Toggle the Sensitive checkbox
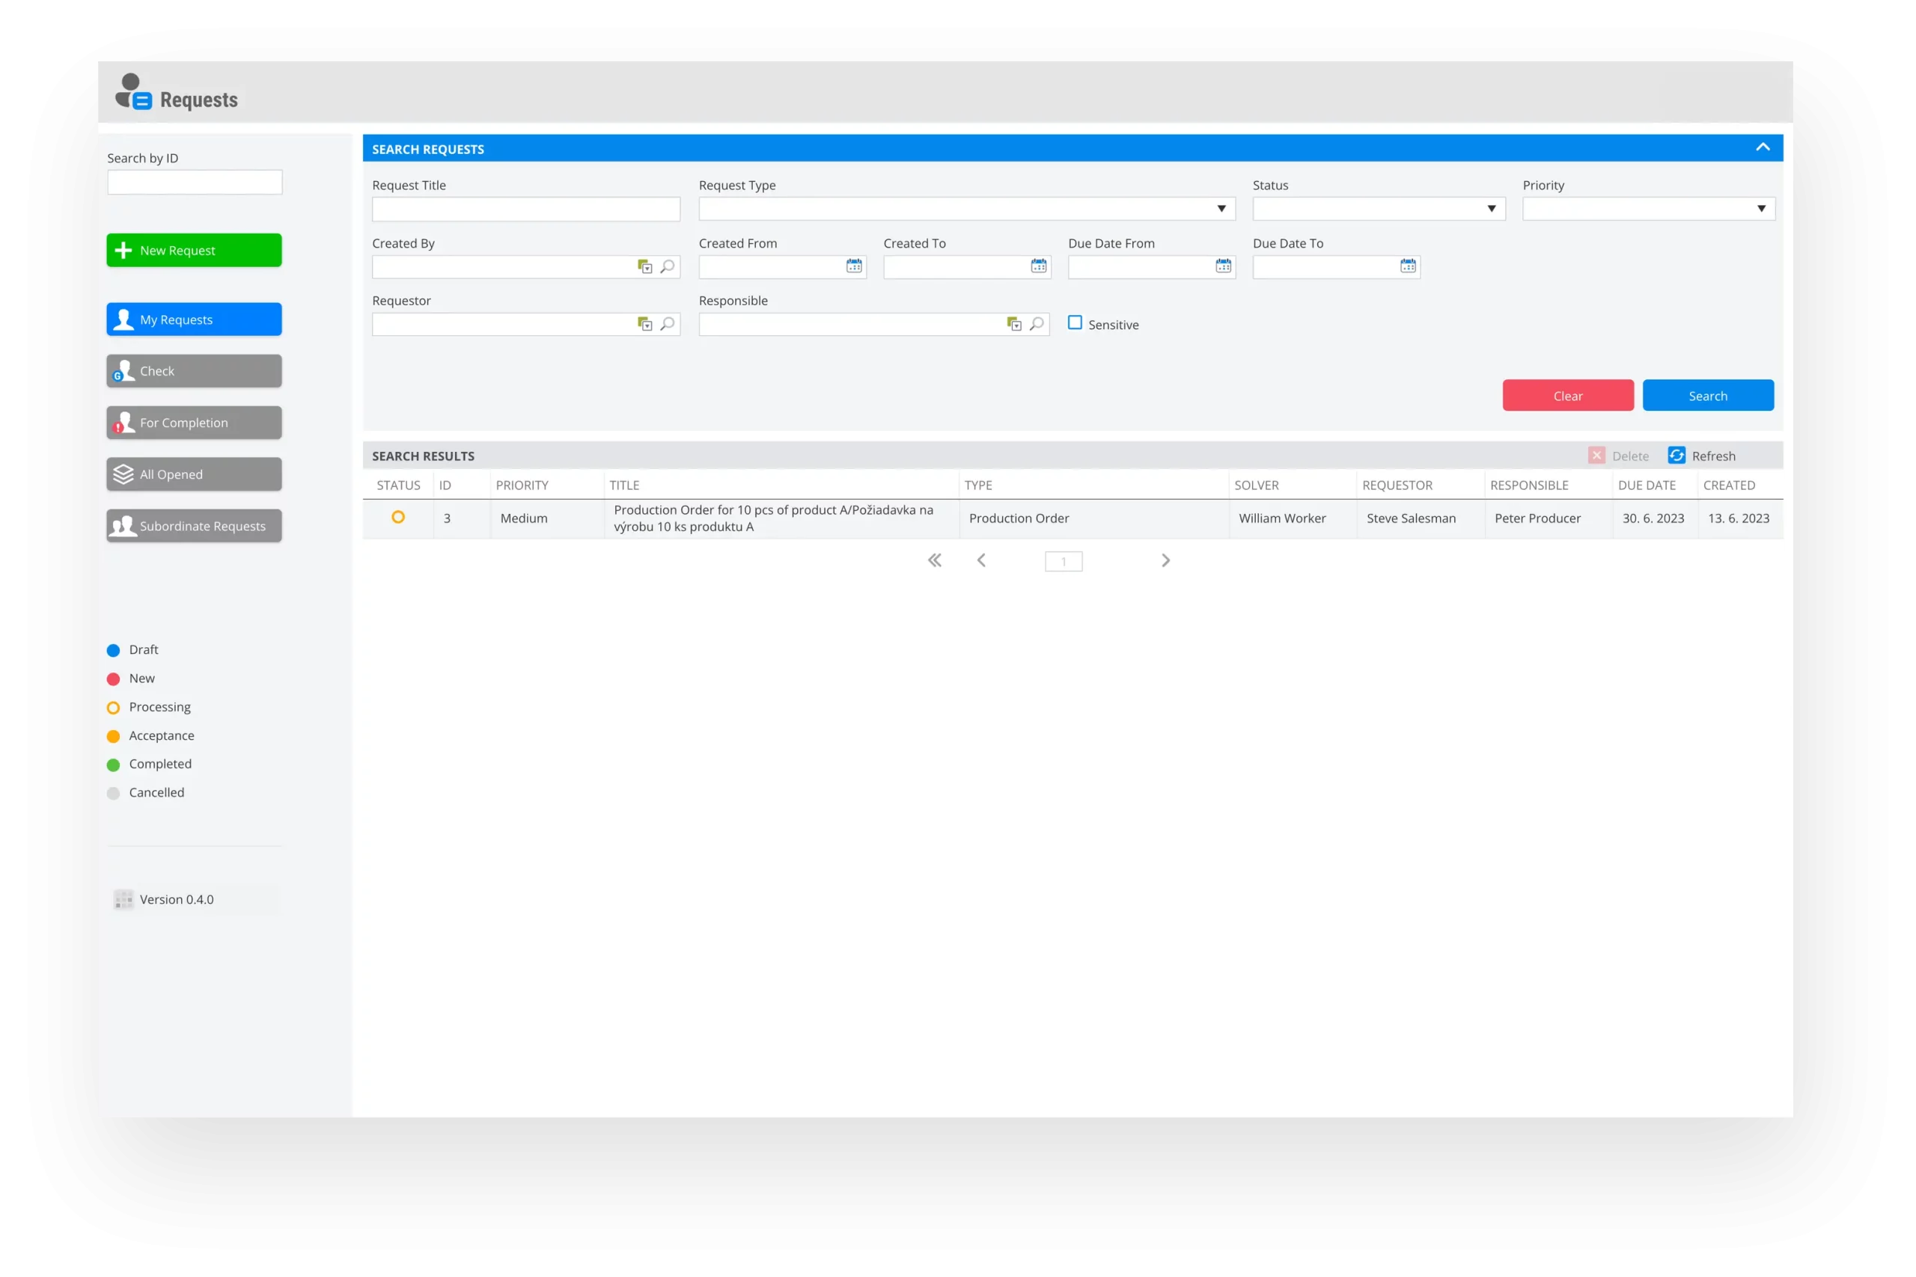The image size is (1916, 1277). [1076, 323]
